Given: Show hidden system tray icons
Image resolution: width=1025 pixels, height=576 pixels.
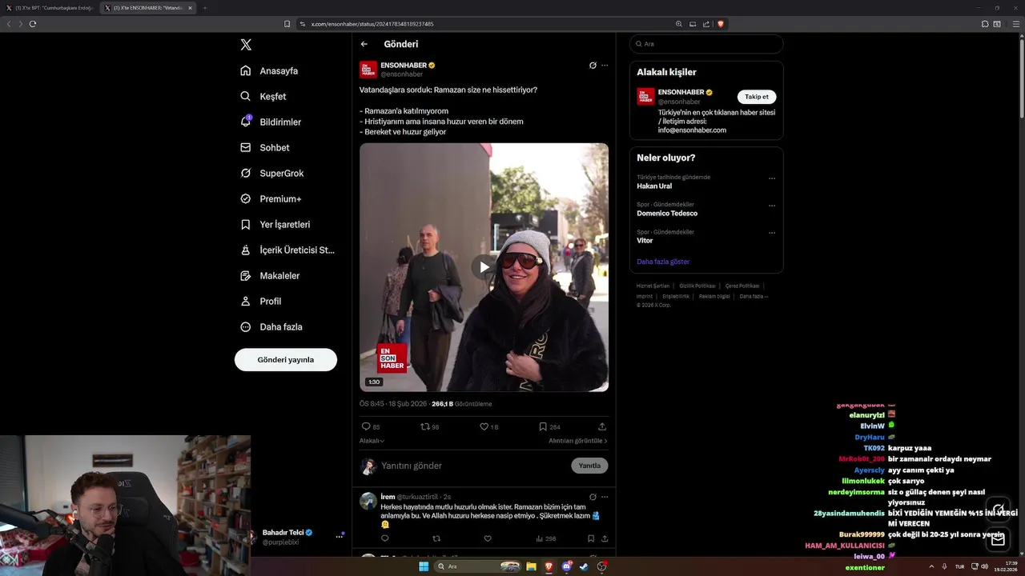Looking at the screenshot, I should tap(931, 566).
